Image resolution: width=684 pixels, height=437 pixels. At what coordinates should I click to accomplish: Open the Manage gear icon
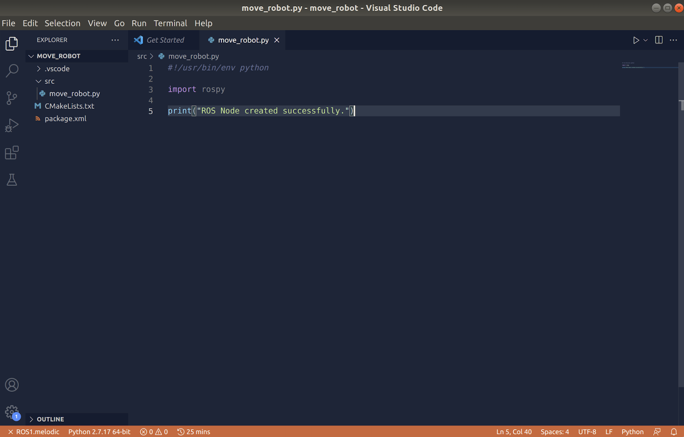coord(12,412)
